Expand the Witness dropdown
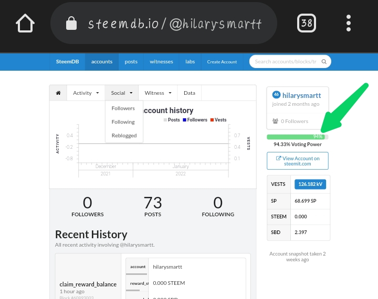Viewport: 378px width, 299px height. (158, 93)
